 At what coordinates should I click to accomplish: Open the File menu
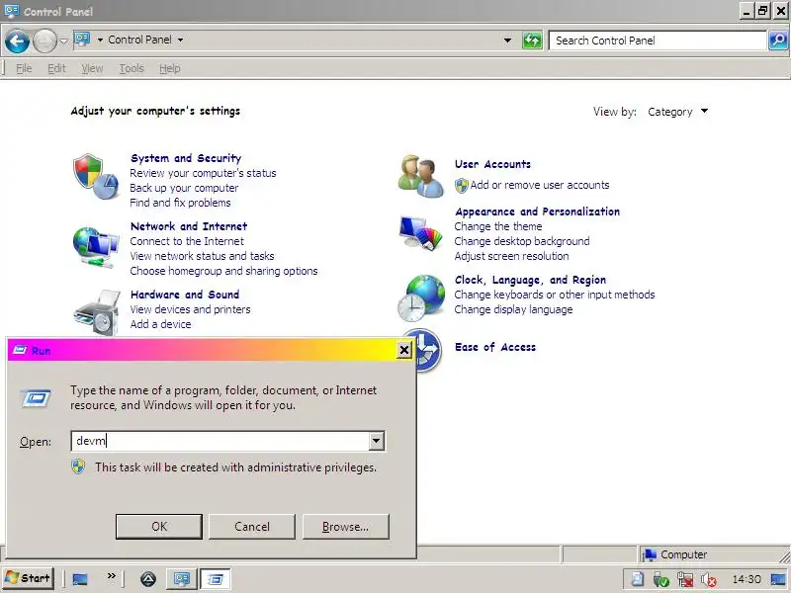point(24,68)
